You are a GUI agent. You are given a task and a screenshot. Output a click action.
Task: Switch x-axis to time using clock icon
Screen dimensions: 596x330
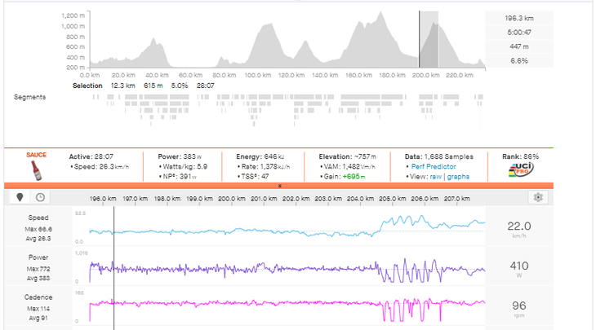click(38, 197)
